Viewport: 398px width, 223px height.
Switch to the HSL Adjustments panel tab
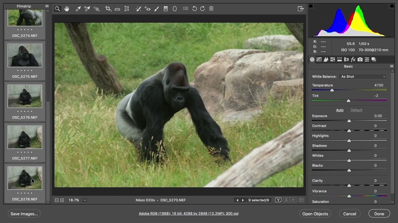click(333, 59)
